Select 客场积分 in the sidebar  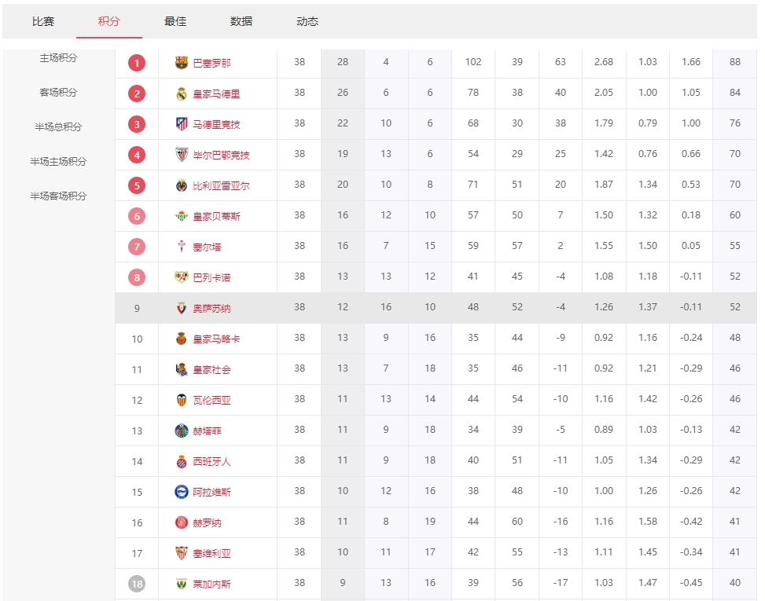click(59, 93)
